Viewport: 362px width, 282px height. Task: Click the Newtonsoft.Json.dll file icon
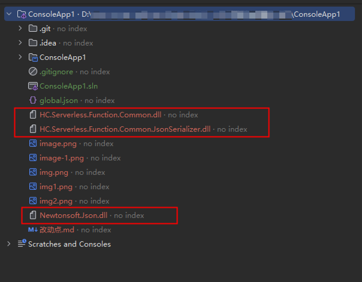point(33,215)
